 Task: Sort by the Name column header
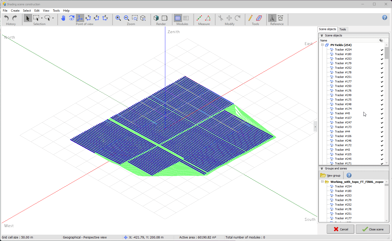click(x=349, y=40)
